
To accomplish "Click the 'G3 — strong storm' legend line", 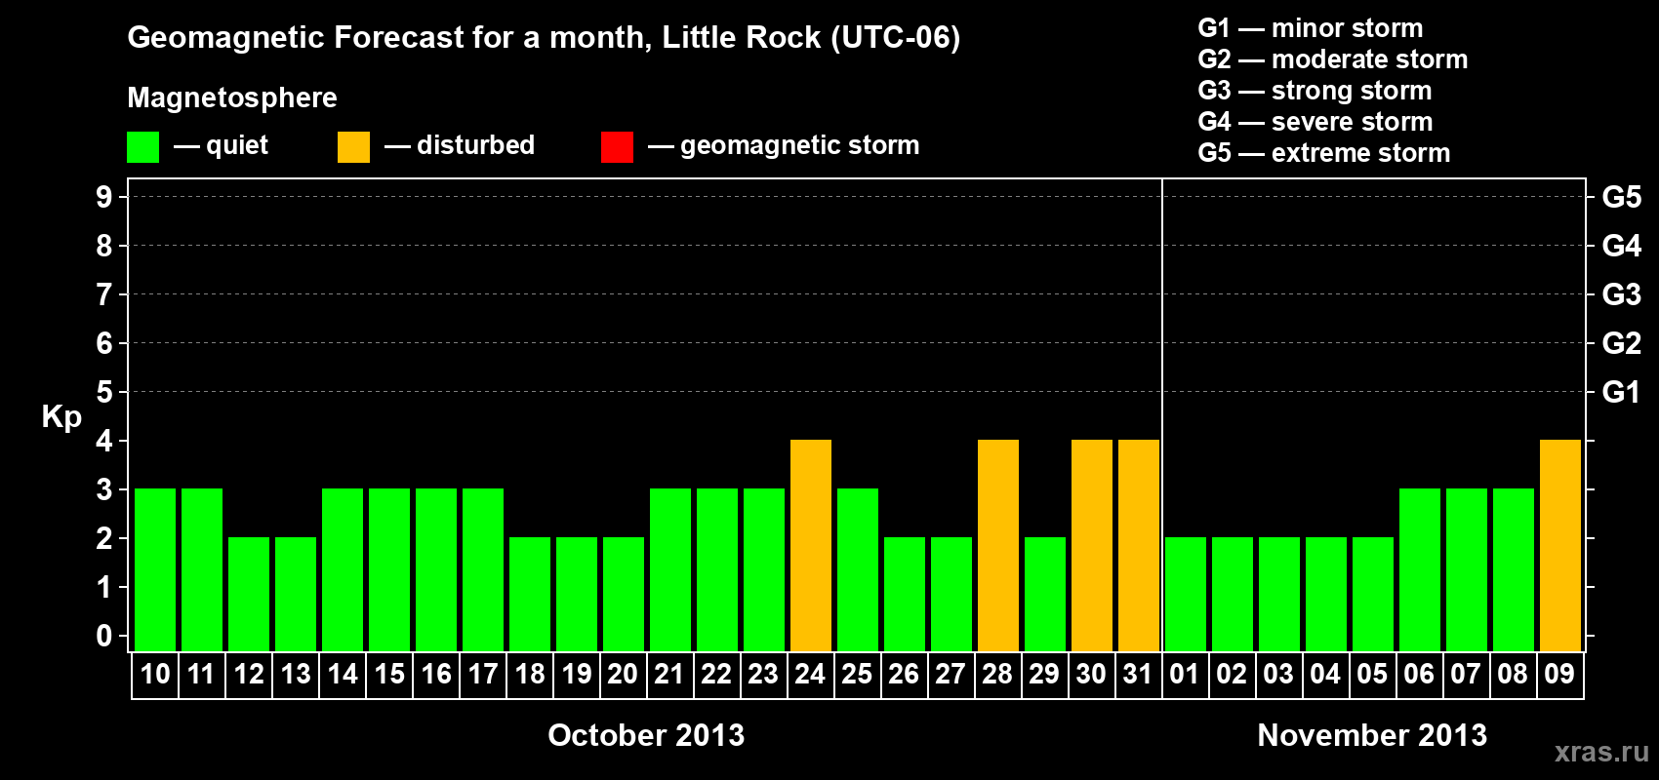I will tap(1315, 91).
